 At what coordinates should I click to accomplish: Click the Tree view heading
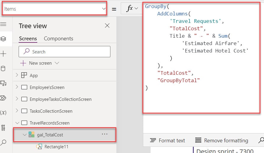pyautogui.click(x=33, y=26)
